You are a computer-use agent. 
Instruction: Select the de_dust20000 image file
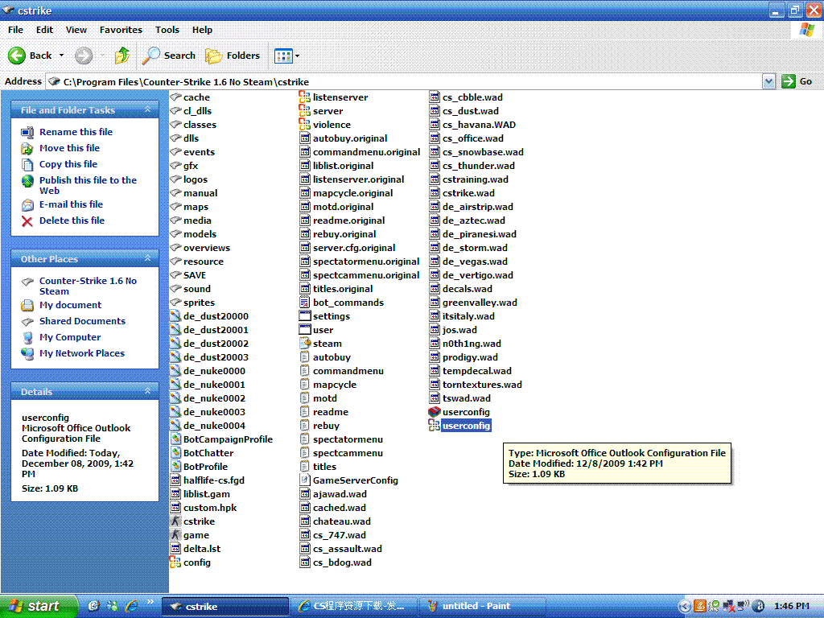(176, 316)
